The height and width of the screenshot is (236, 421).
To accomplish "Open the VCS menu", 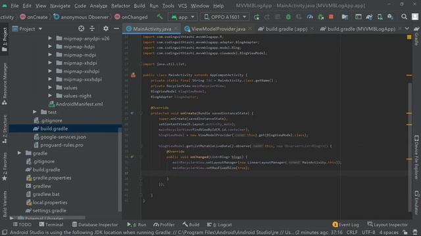I will [182, 6].
